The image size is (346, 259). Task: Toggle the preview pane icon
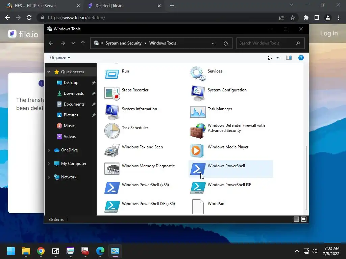[289, 58]
